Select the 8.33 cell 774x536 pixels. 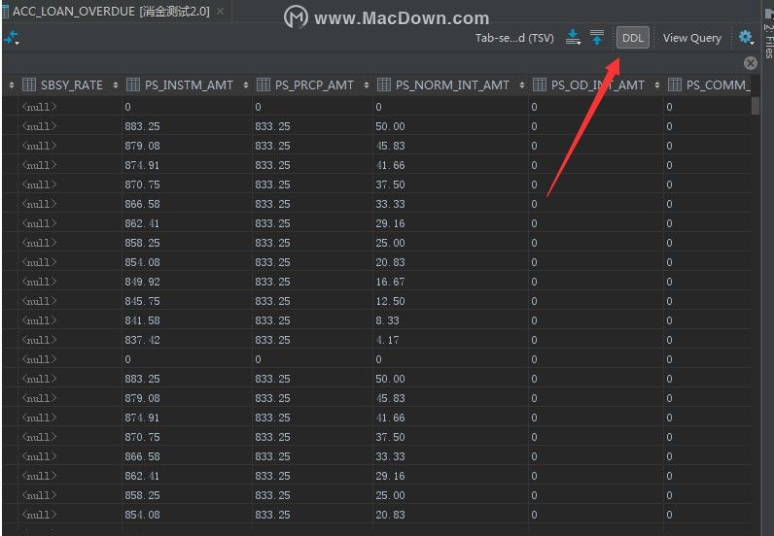pyautogui.click(x=450, y=320)
